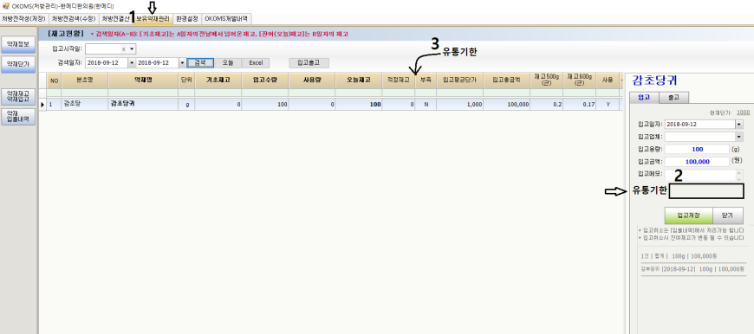754x334 pixels.
Task: Click the 기초재고 column header
Action: click(x=218, y=80)
